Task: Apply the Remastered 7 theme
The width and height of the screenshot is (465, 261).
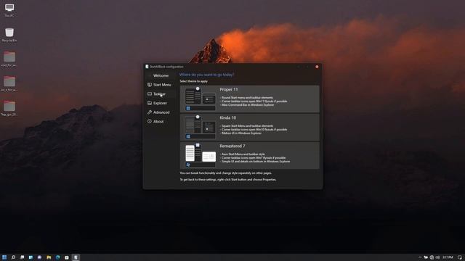Action: [x=250, y=156]
